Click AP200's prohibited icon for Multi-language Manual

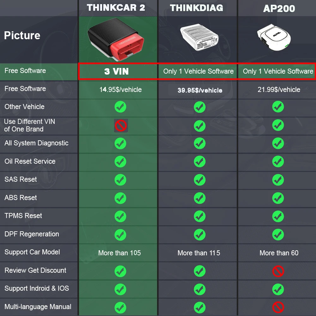pyautogui.click(x=278, y=307)
